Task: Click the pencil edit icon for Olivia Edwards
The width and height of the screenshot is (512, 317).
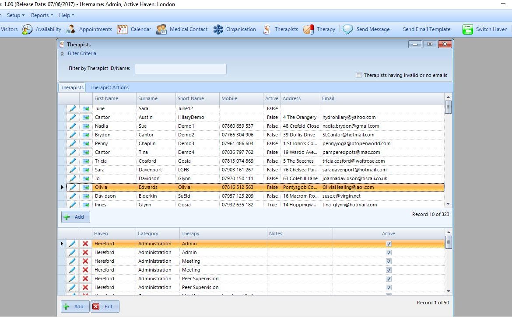Action: pyautogui.click(x=73, y=187)
